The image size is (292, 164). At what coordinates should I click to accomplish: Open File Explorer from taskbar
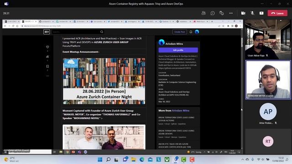coord(134,159)
